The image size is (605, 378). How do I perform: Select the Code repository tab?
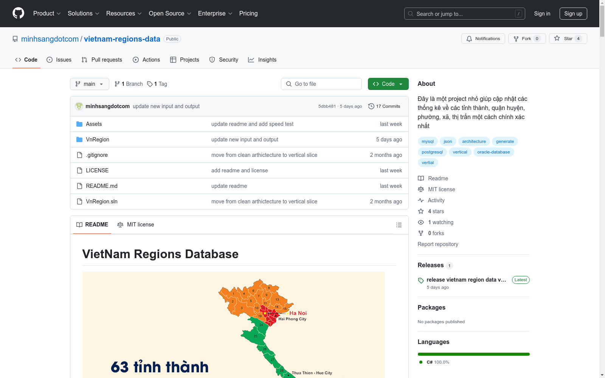coord(26,60)
